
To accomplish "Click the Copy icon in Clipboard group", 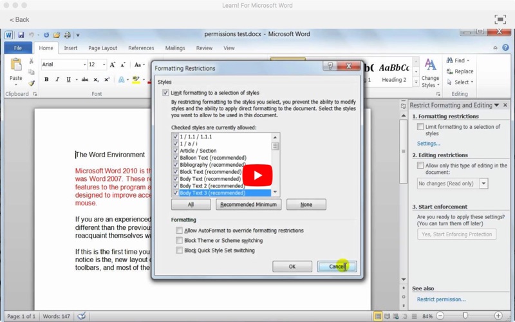I will (31, 72).
